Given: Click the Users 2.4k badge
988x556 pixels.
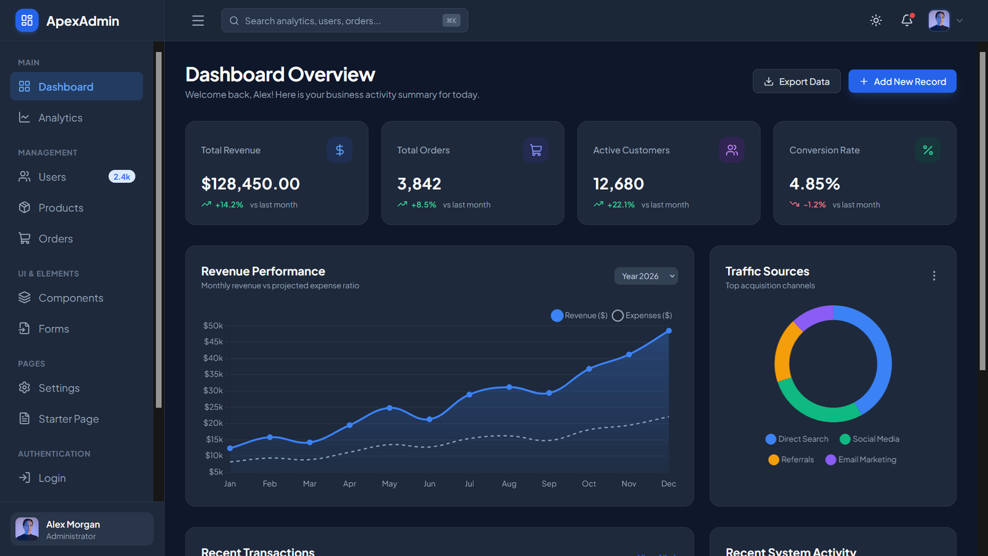Looking at the screenshot, I should (122, 177).
